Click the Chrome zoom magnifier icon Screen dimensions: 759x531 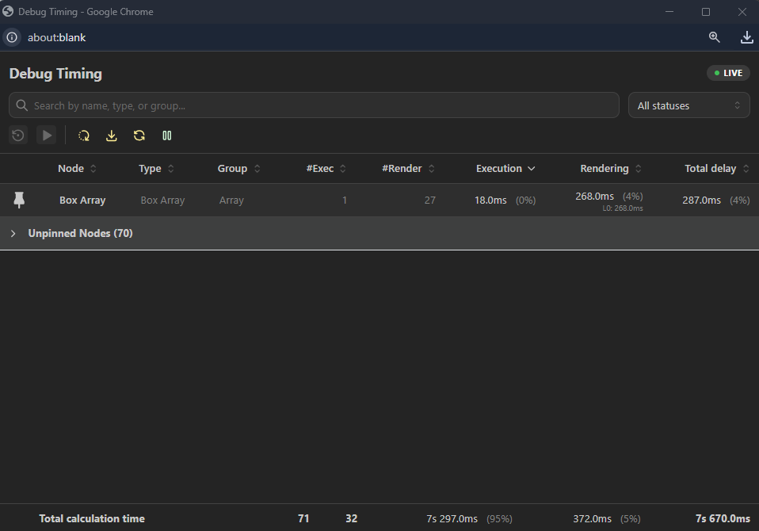[x=715, y=37]
